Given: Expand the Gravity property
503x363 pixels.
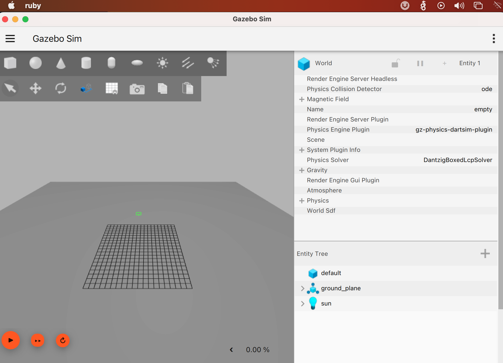Looking at the screenshot, I should coord(302,170).
